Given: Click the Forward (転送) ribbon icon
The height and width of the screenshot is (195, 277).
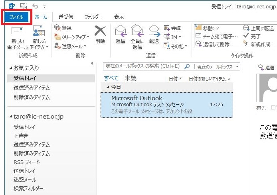Looking at the screenshot, I should click(x=154, y=31).
